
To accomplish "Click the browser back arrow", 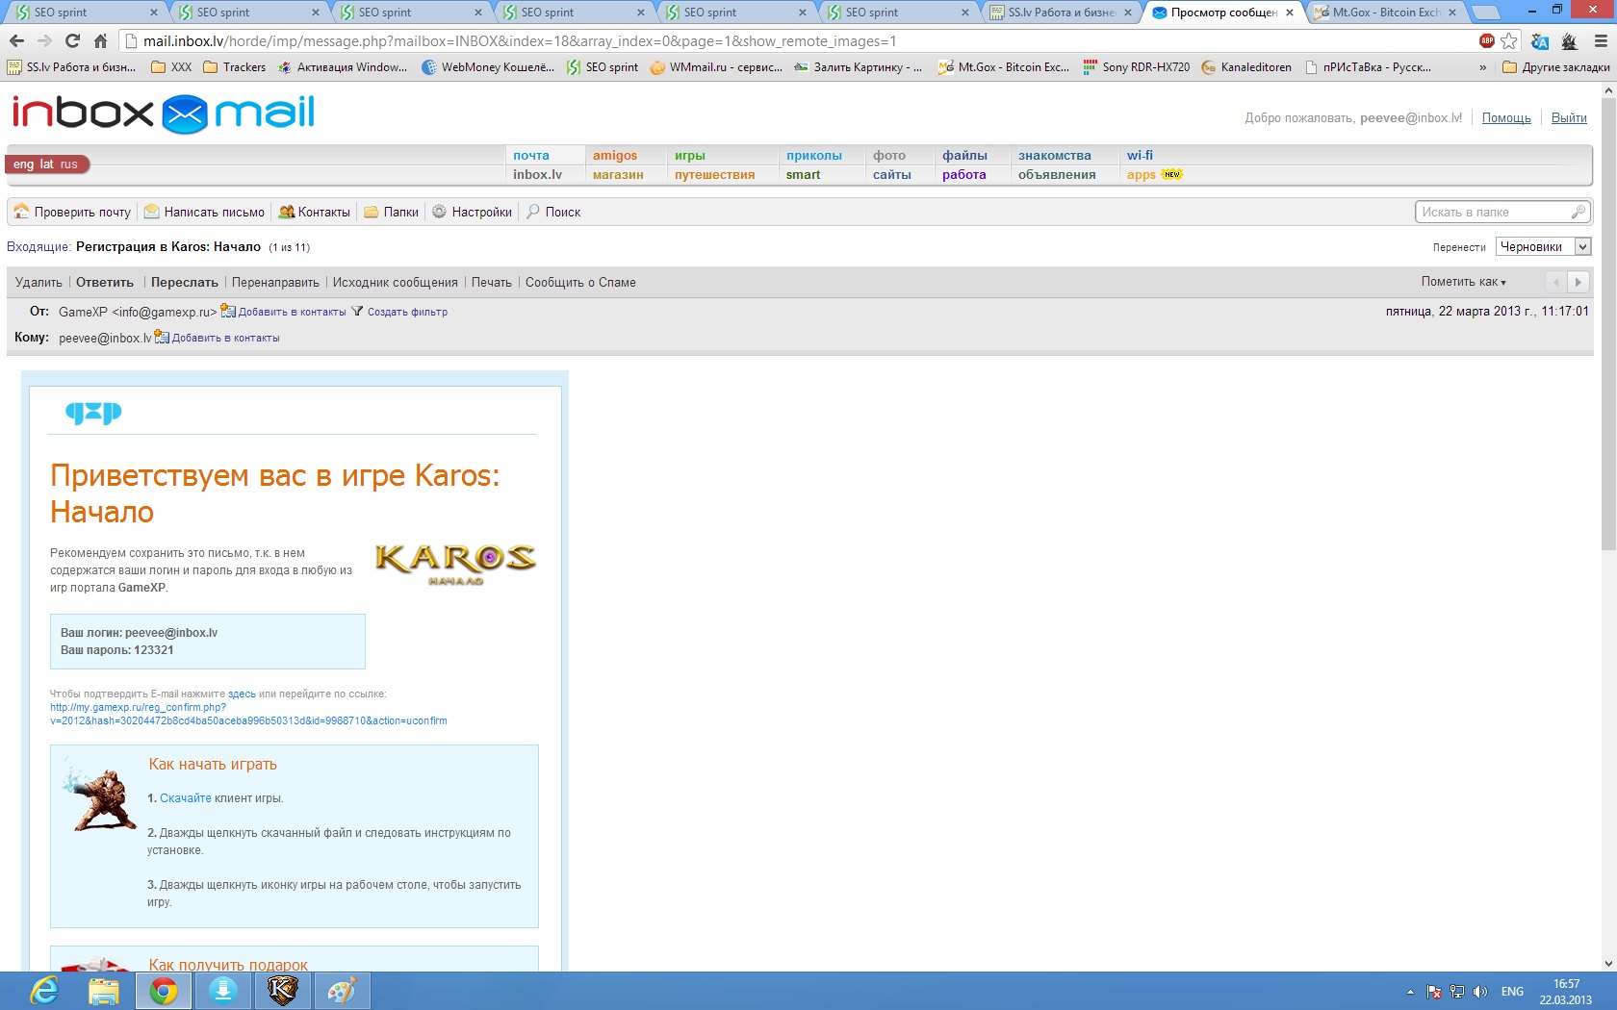I will (x=16, y=41).
